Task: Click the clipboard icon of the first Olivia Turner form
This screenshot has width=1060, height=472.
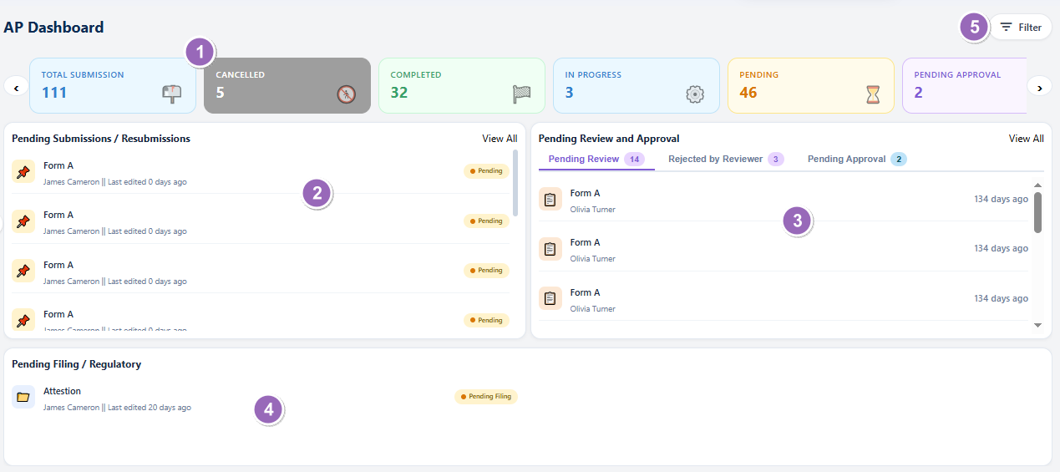Action: click(550, 199)
